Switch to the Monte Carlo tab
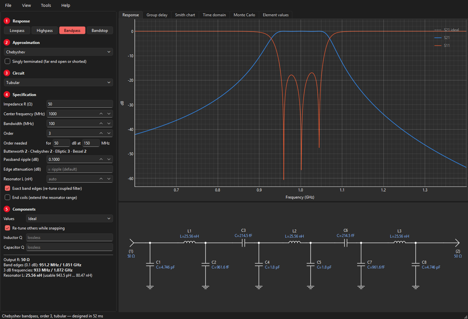 tap(244, 15)
